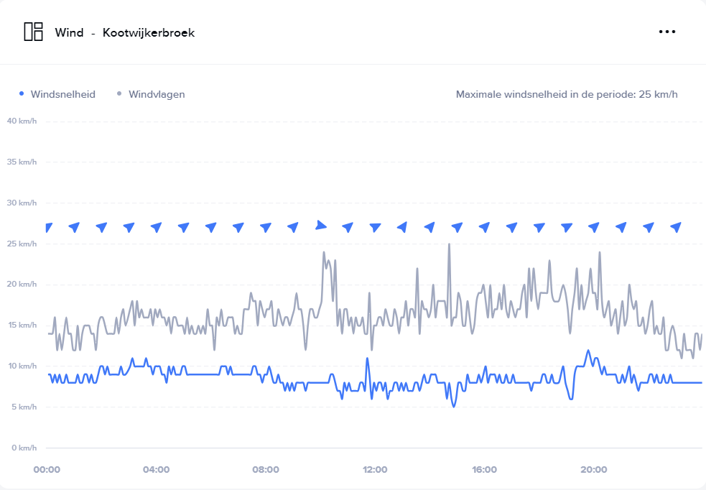Open the three-dot options menu
The height and width of the screenshot is (490, 706).
tap(667, 32)
